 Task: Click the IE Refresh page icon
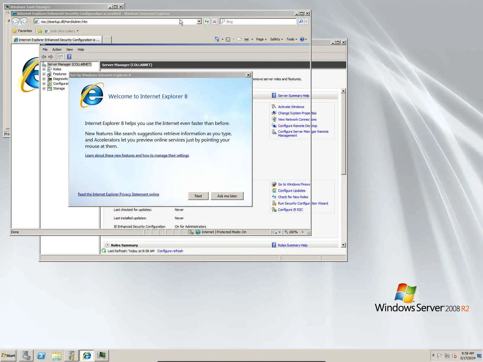(206, 21)
